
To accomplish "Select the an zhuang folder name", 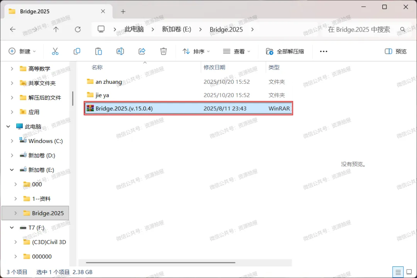I will point(109,82).
